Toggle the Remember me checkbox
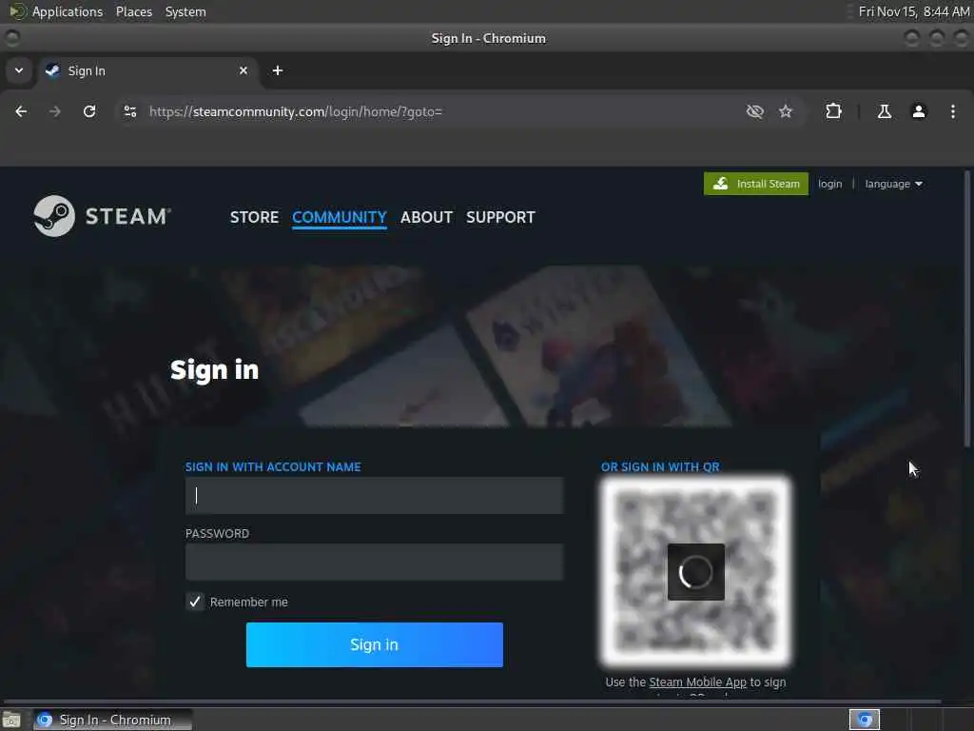 pos(195,602)
